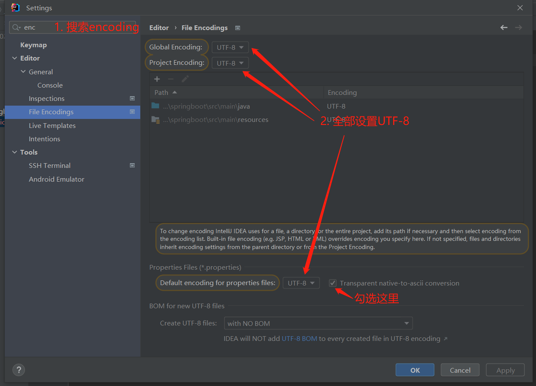Open the UTF-8 BOM link

click(299, 339)
